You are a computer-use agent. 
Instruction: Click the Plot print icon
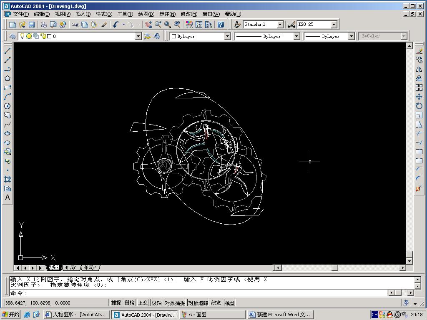[43, 25]
